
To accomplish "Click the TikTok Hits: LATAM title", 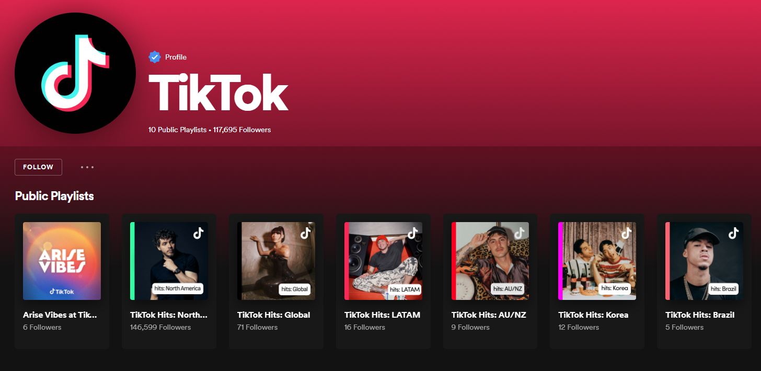I will tap(382, 315).
